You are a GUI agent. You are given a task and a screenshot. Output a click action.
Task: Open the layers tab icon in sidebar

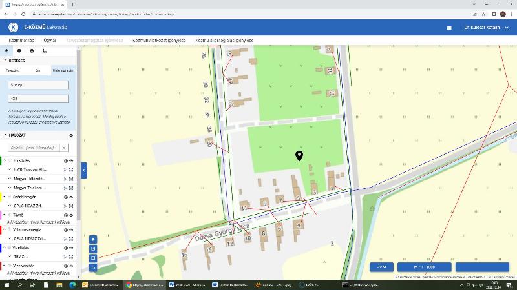point(6,51)
